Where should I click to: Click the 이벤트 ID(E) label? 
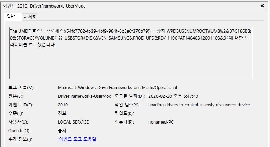point(21,105)
